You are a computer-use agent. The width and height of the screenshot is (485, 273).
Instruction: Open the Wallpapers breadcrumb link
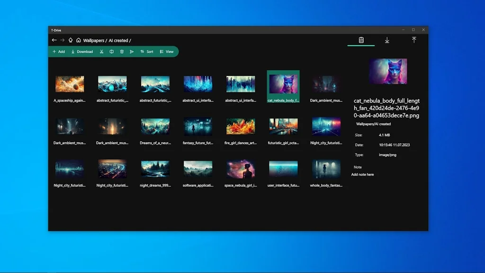[x=94, y=40]
